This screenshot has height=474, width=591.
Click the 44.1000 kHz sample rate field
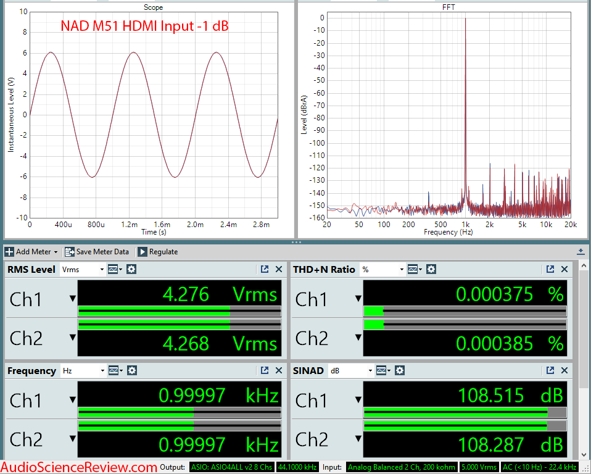tap(297, 467)
